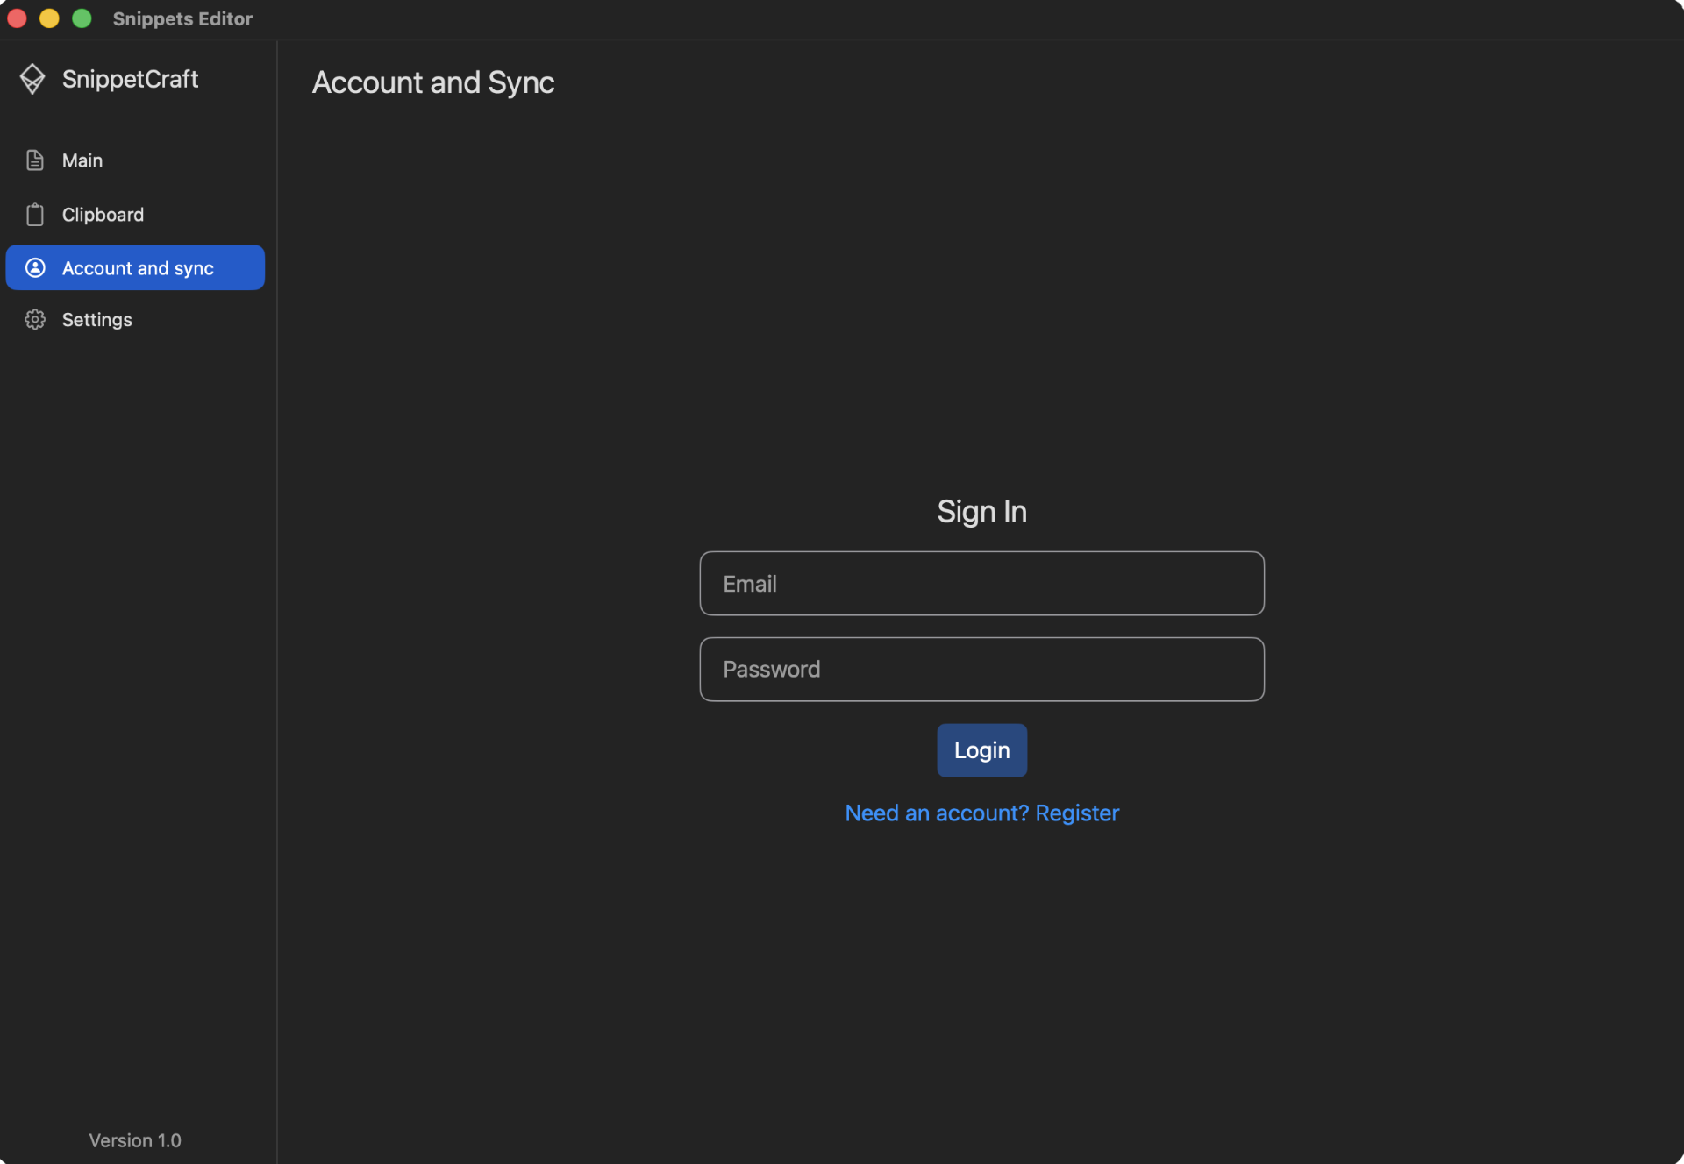Open the Need an account? Register link

click(981, 813)
